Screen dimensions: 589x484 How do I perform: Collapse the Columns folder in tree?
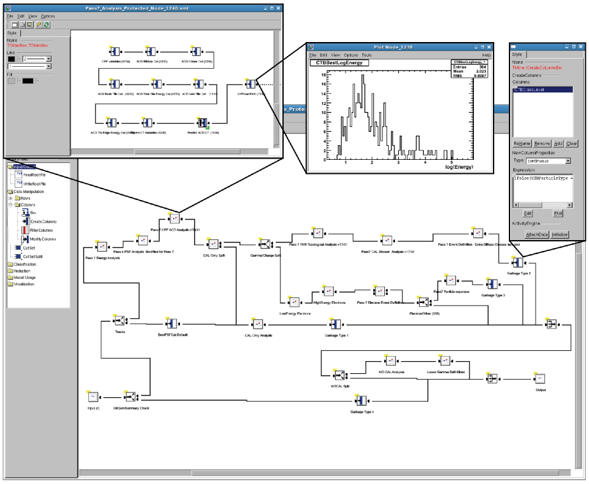[11, 205]
